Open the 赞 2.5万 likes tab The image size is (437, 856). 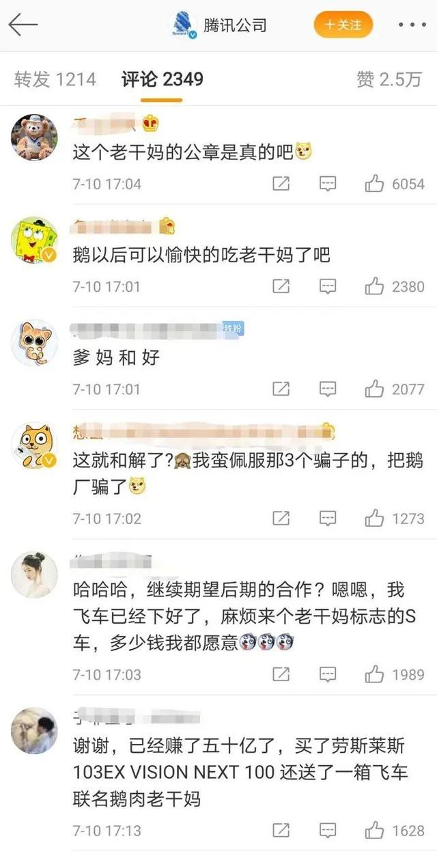pyautogui.click(x=389, y=79)
